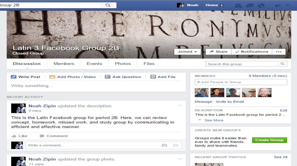Select the Write Post pencil icon

[14, 77]
